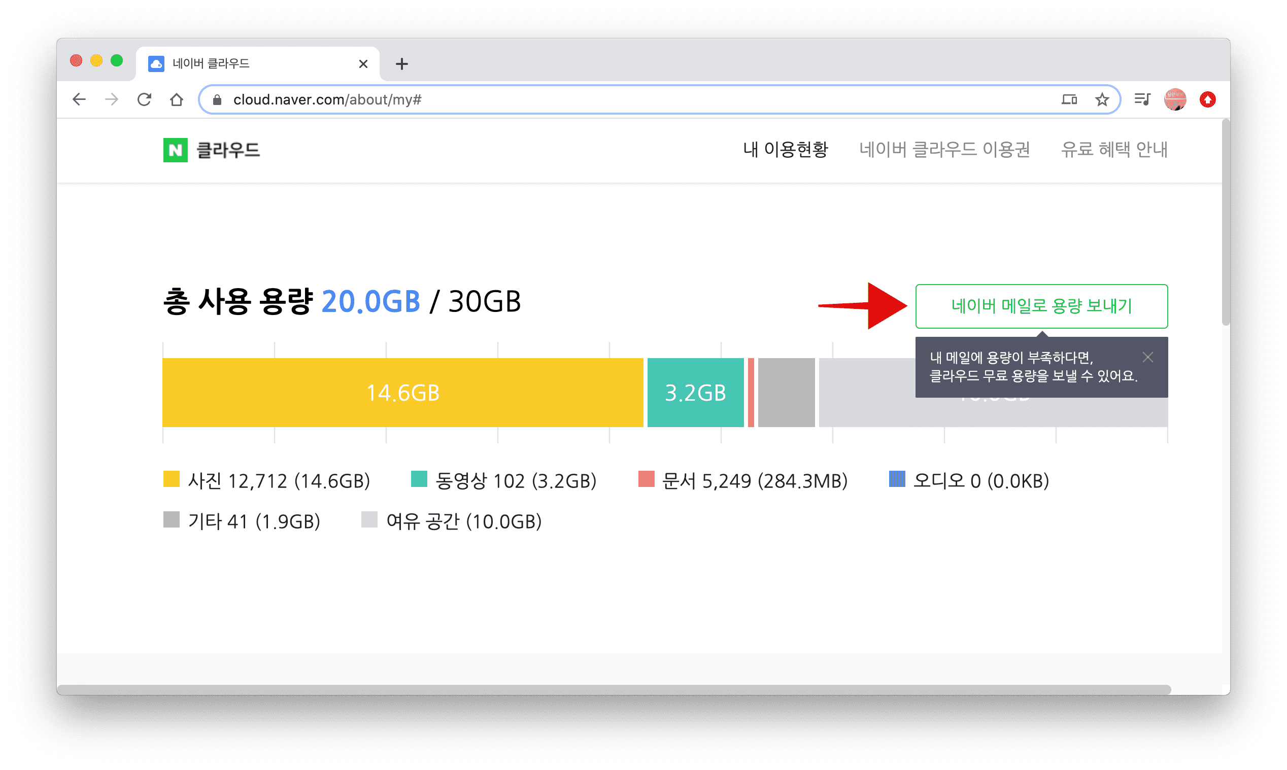The width and height of the screenshot is (1287, 770).
Task: Close the 네이버 클라우드 tab
Action: click(363, 64)
